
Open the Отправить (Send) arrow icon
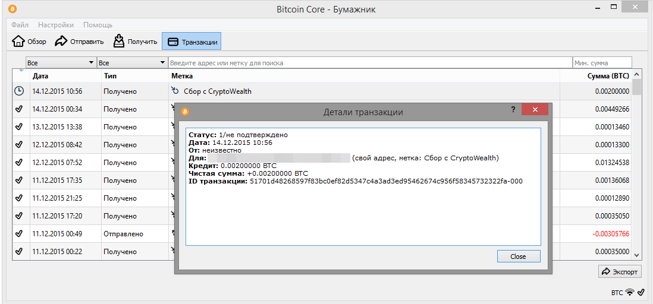point(61,42)
